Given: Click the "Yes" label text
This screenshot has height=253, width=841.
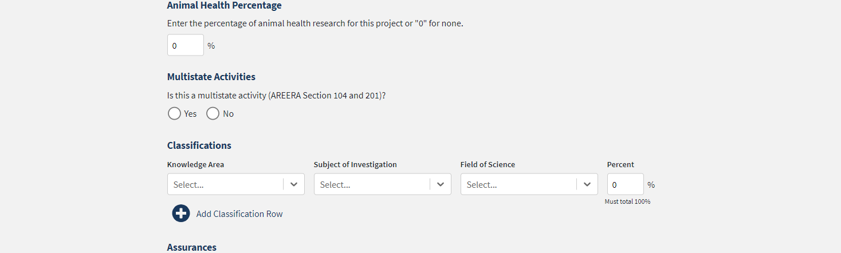Looking at the screenshot, I should [x=190, y=114].
